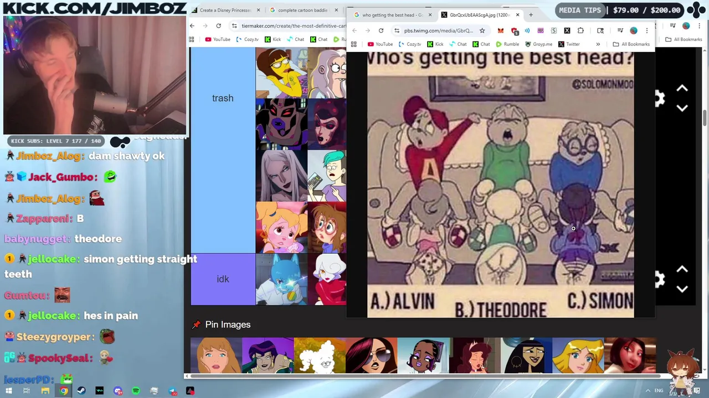
Task: Open Spotify from the taskbar
Action: pos(136,391)
